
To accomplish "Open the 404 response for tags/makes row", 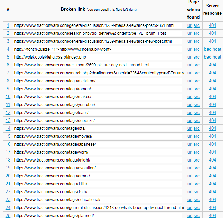I will 212,97.
